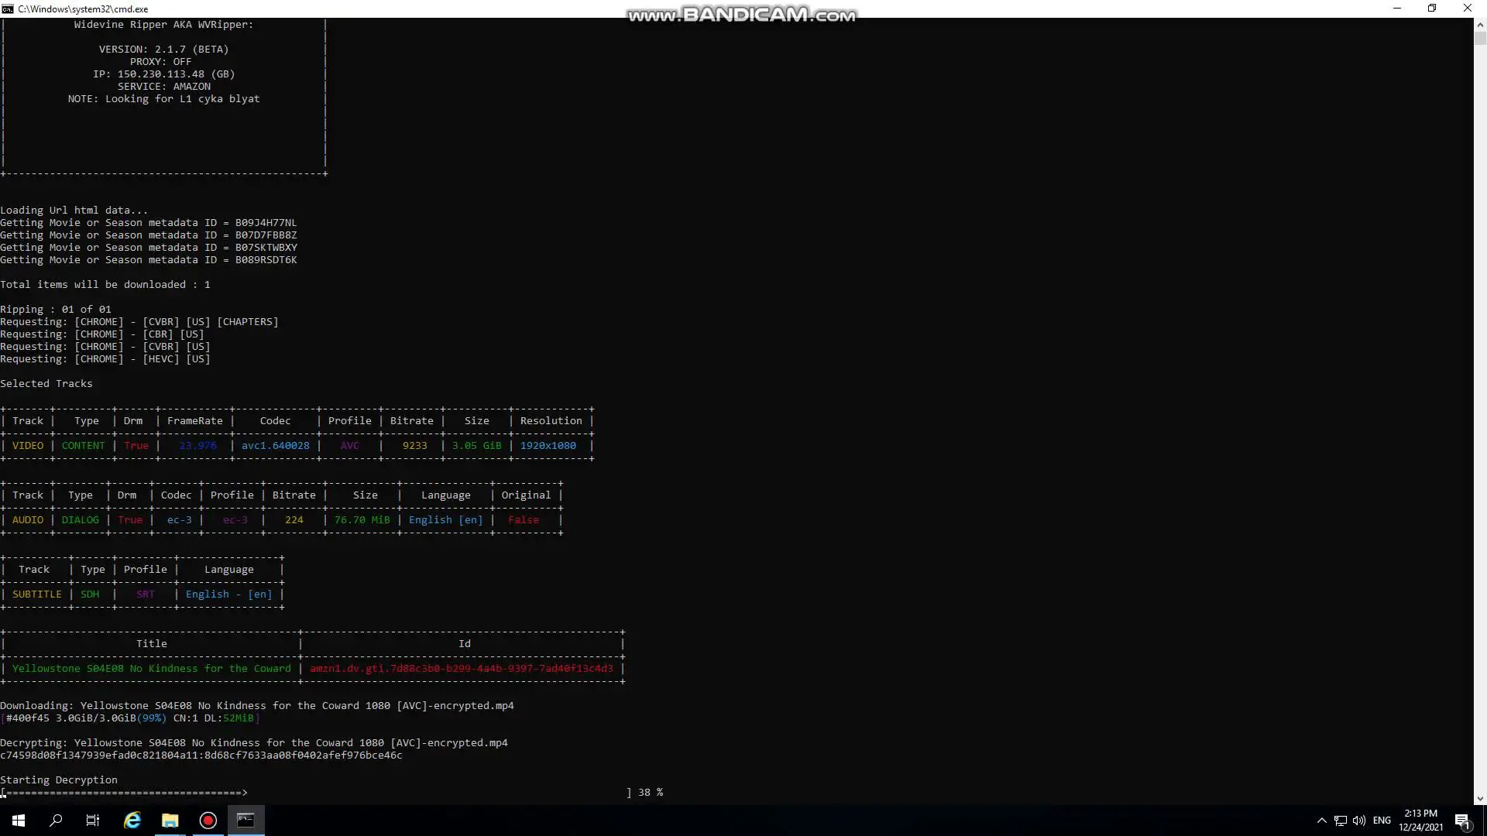Image resolution: width=1487 pixels, height=836 pixels.
Task: Open the clock and date flyout
Action: coord(1420,821)
